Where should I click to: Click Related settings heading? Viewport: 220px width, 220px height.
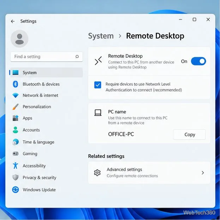pos(106,156)
